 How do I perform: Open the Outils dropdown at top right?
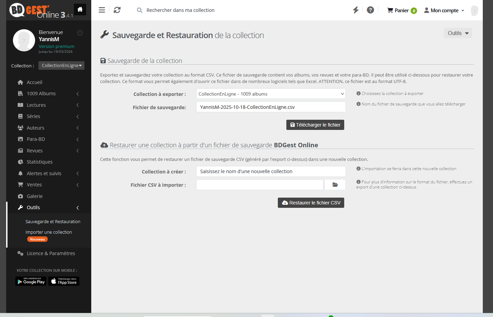[x=458, y=33]
